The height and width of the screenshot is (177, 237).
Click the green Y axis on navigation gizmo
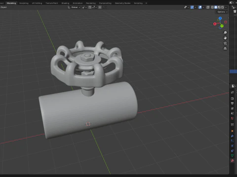pos(222,26)
